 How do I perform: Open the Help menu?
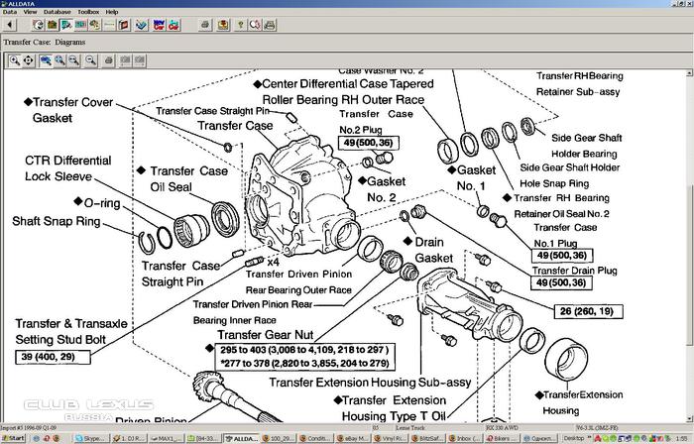[x=112, y=12]
